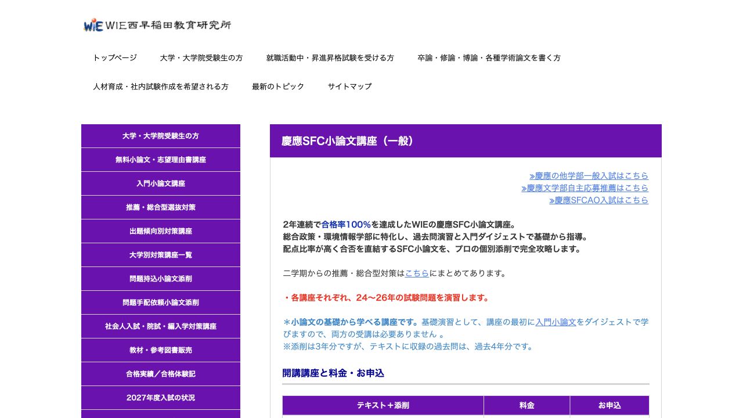This screenshot has height=418, width=743.
Task: Click the WIE西早稲田教育研究所 logo
Action: coord(157,25)
